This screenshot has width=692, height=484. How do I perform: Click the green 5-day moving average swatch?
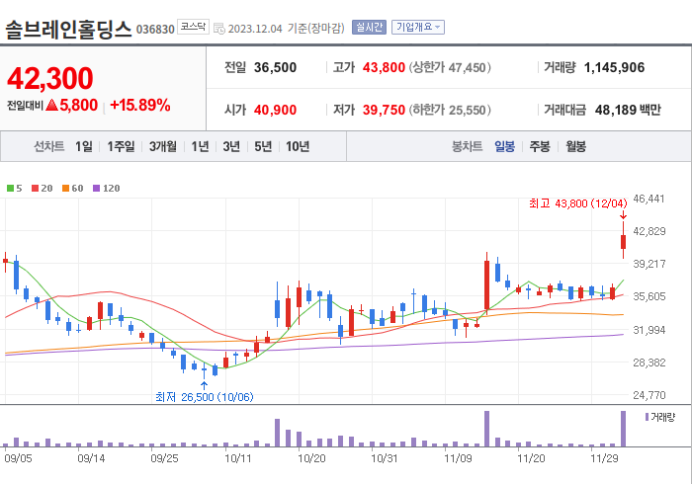point(10,189)
